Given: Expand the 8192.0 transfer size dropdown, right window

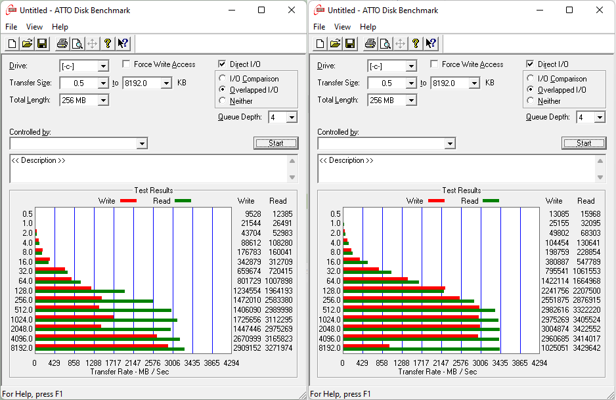Looking at the screenshot, I should 474,83.
